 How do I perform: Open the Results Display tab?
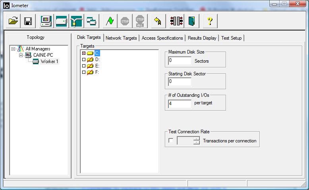point(202,38)
